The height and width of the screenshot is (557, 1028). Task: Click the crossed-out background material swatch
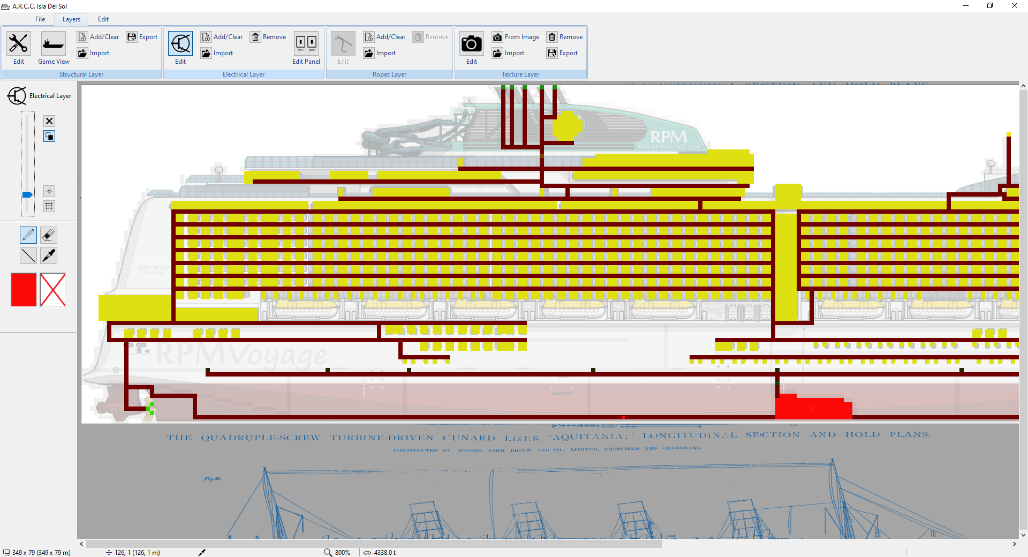[x=53, y=290]
